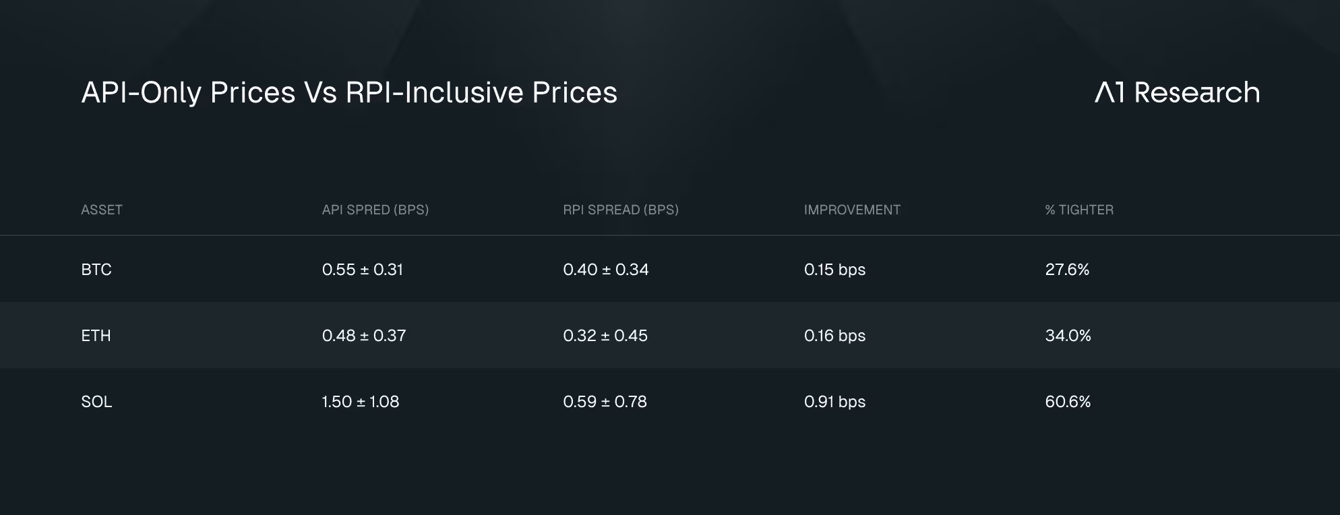Select the IMPROVEMENT column header

point(852,210)
